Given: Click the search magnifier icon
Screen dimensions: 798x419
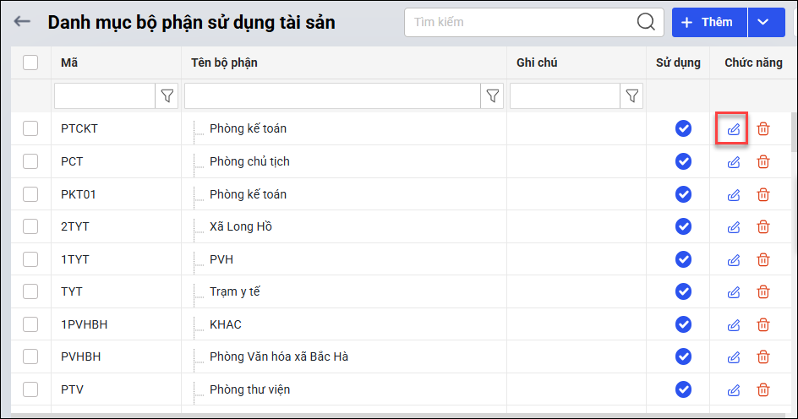Looking at the screenshot, I should (646, 22).
